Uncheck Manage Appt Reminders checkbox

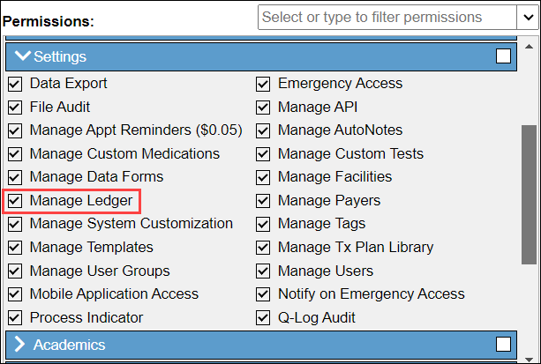click(14, 130)
